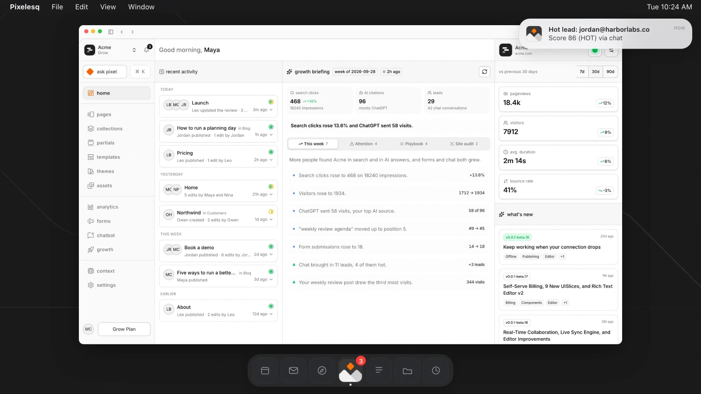Open the Window menu
The width and height of the screenshot is (701, 394).
tap(141, 7)
